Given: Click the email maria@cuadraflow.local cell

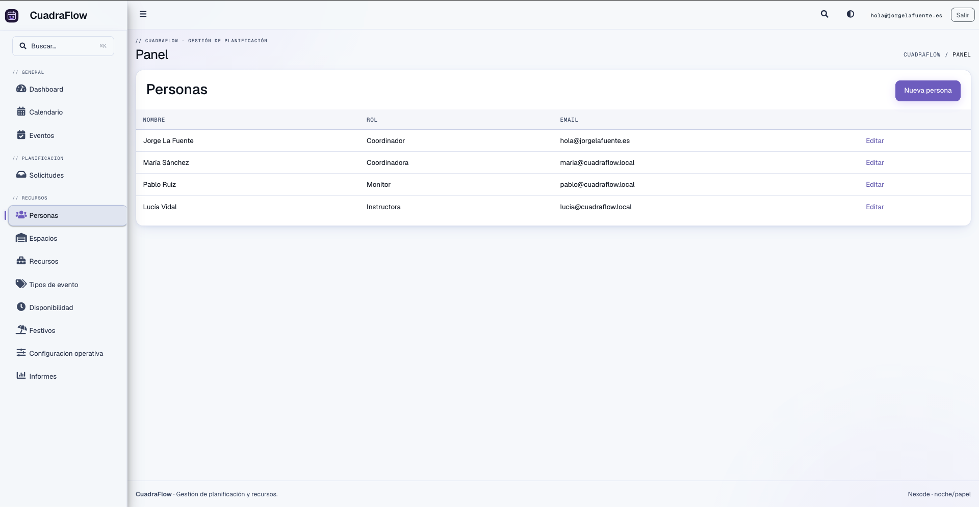Looking at the screenshot, I should pyautogui.click(x=597, y=163).
